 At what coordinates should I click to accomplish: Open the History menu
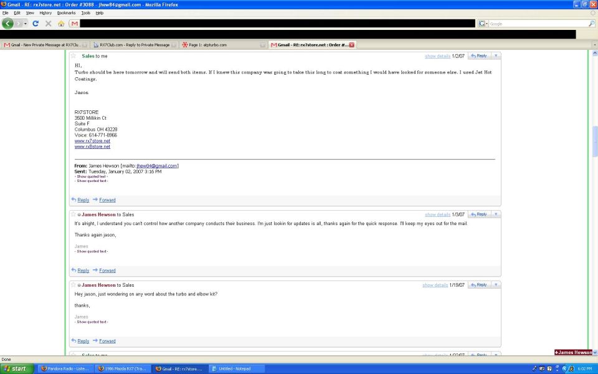[45, 13]
